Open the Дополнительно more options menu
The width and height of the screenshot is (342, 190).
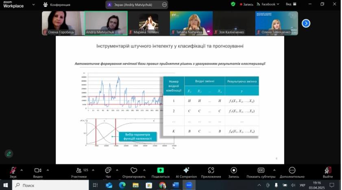click(292, 170)
